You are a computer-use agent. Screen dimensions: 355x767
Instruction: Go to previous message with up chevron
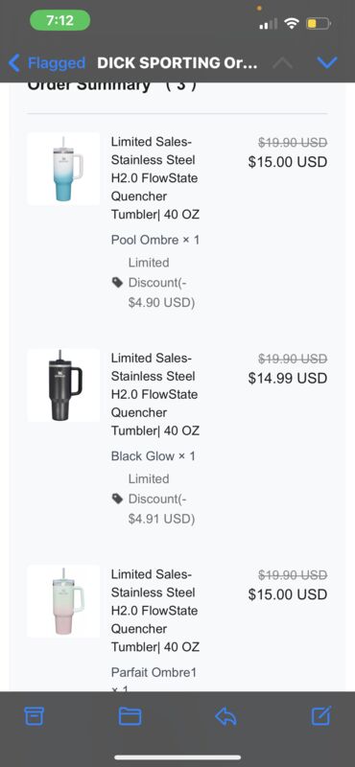[x=282, y=62]
